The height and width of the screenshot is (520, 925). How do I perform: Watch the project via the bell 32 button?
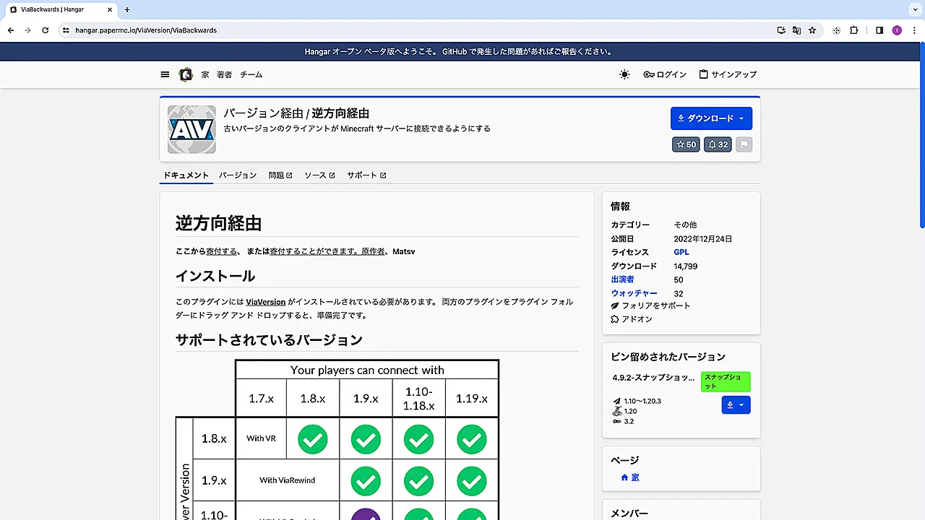point(718,144)
